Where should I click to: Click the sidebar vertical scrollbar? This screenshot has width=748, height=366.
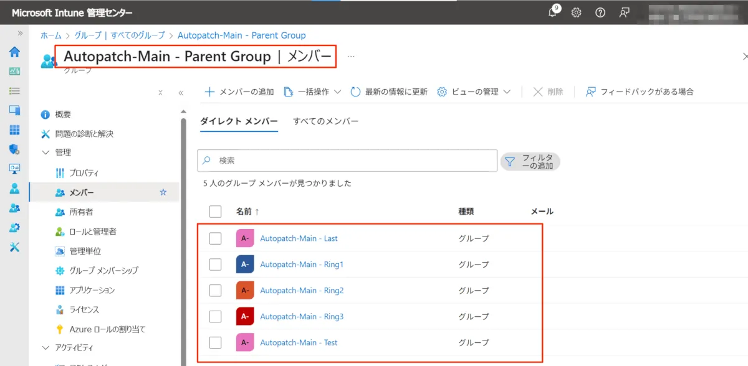183,237
